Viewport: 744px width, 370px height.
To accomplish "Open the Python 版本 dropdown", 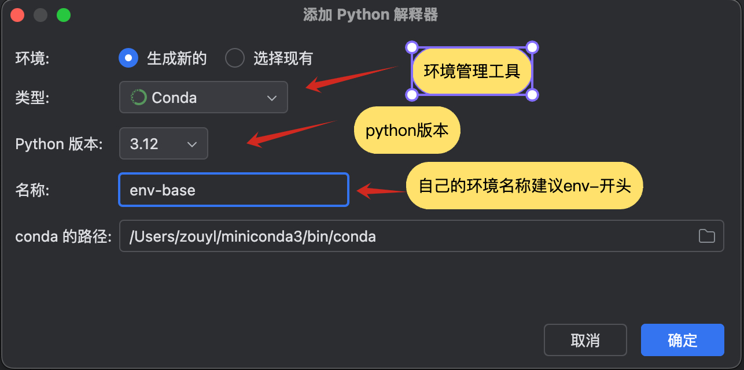I will (x=164, y=143).
